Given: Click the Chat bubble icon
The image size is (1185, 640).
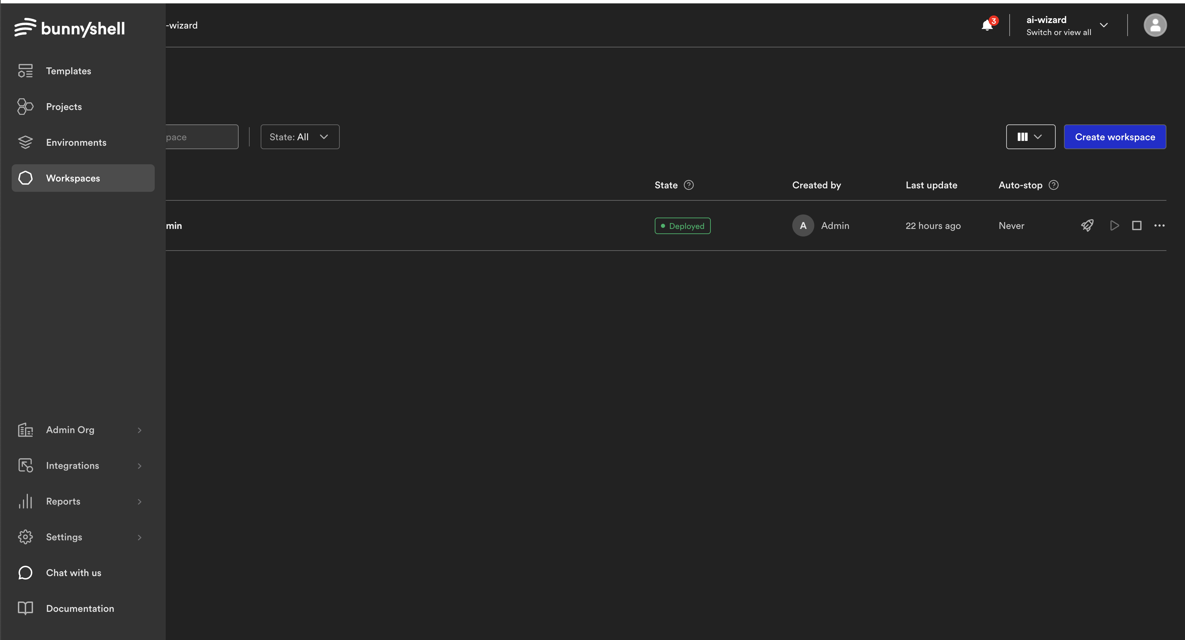Looking at the screenshot, I should click(x=25, y=573).
